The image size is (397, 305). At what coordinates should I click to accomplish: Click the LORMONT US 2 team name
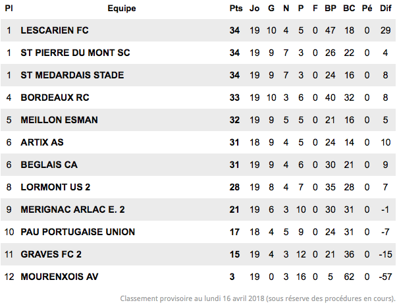[55, 187]
